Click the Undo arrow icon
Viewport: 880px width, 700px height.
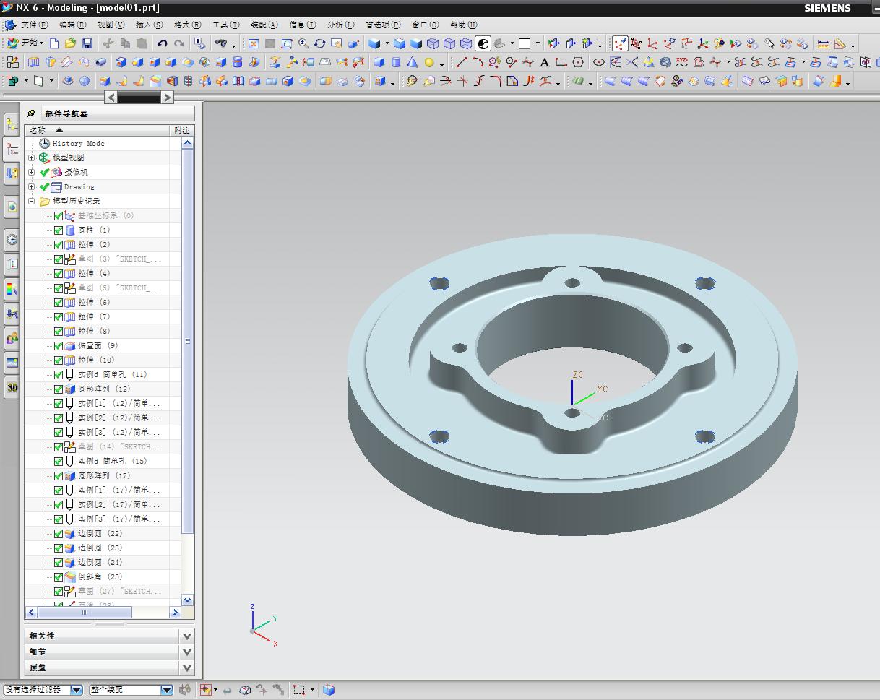click(x=163, y=43)
